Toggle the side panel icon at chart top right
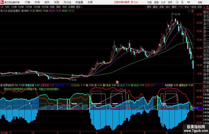 [192, 11]
